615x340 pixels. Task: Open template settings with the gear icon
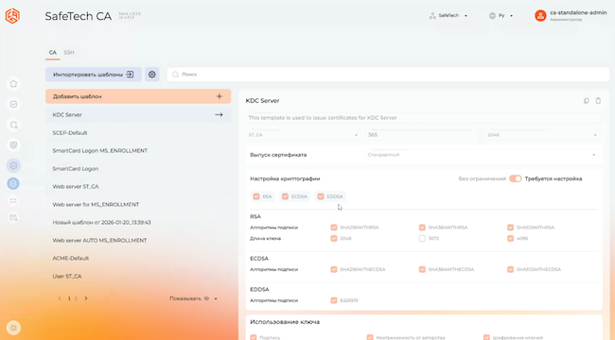tap(151, 75)
